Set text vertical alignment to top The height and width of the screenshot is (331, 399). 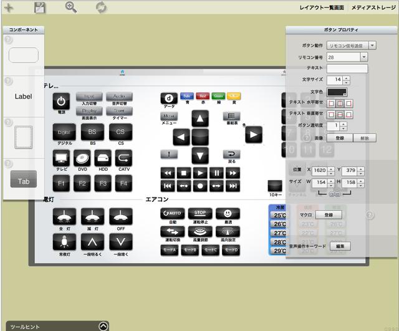click(x=331, y=115)
